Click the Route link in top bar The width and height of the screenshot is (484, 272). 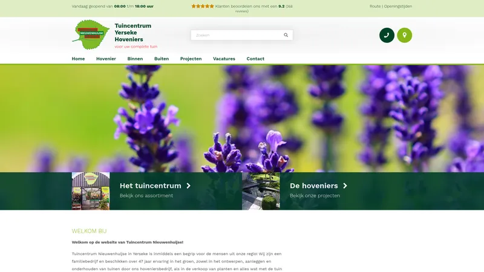pyautogui.click(x=375, y=6)
